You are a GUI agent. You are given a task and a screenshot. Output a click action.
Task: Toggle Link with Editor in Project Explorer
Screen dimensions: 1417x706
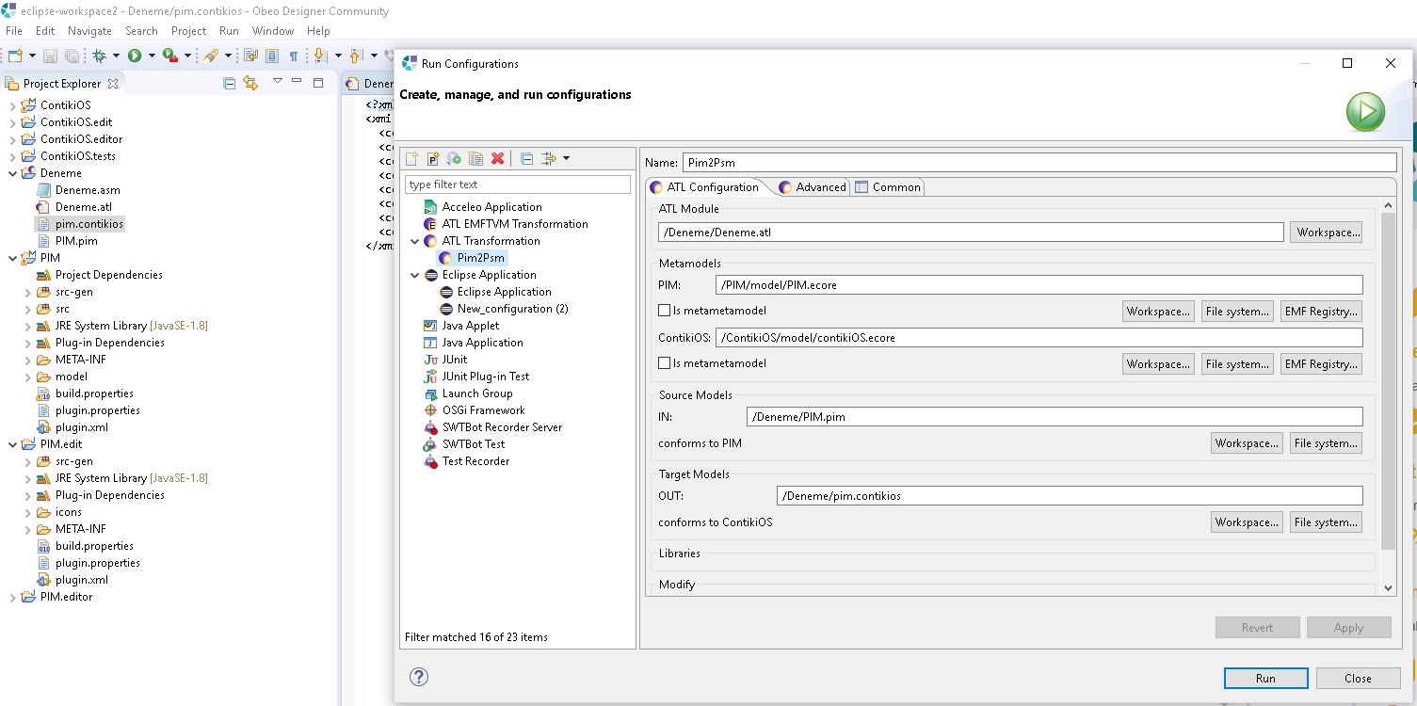click(250, 83)
